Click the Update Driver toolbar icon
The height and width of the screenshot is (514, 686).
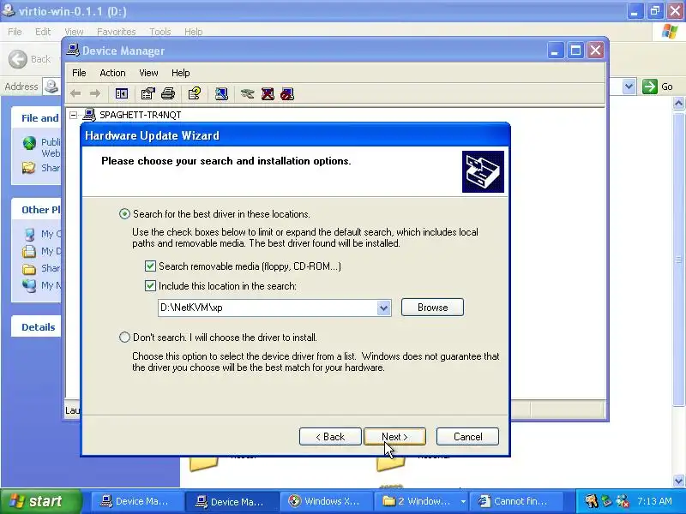click(x=248, y=93)
